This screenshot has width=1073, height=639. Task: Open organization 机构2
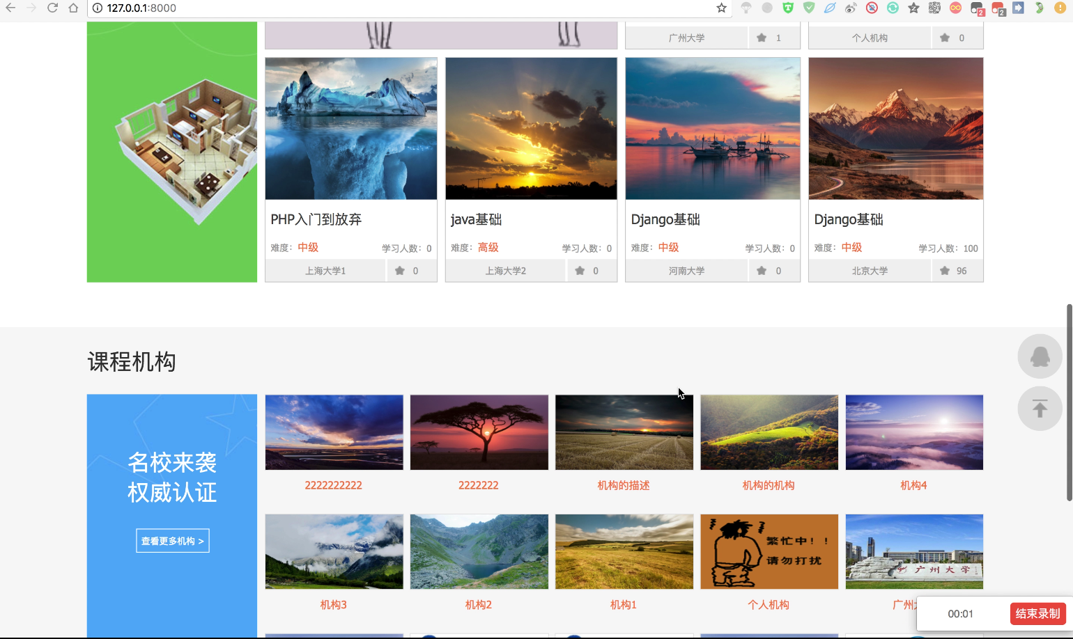click(x=479, y=605)
